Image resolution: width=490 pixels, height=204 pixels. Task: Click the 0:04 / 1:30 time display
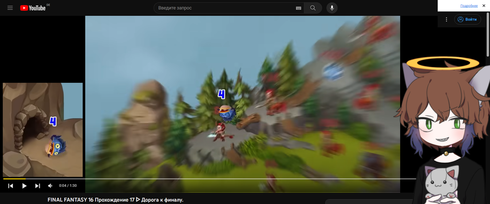(68, 186)
